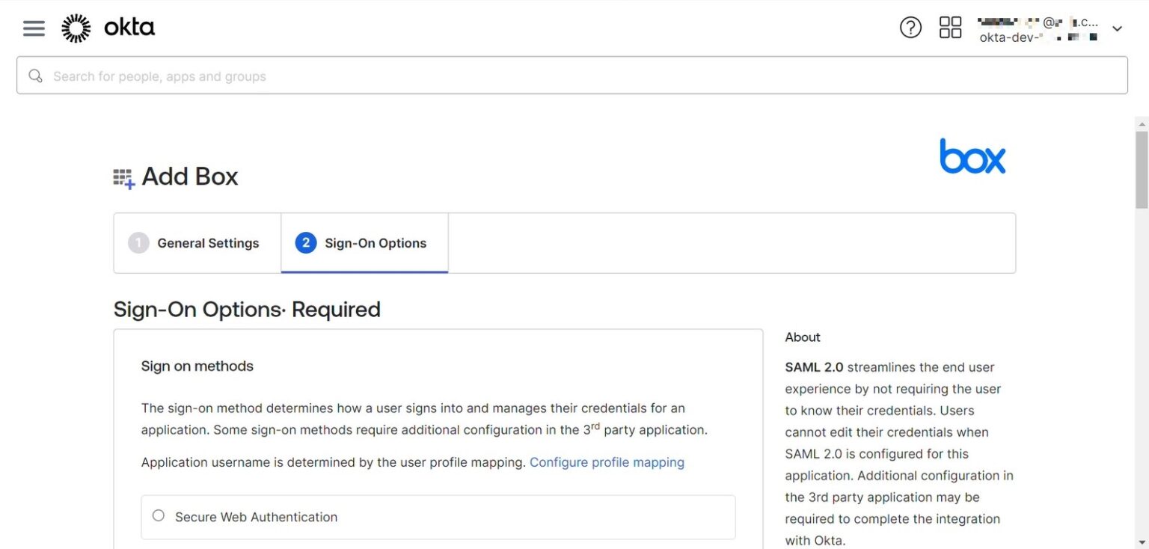Open help via question mark icon
Image resolution: width=1149 pixels, height=549 pixels.
910,28
